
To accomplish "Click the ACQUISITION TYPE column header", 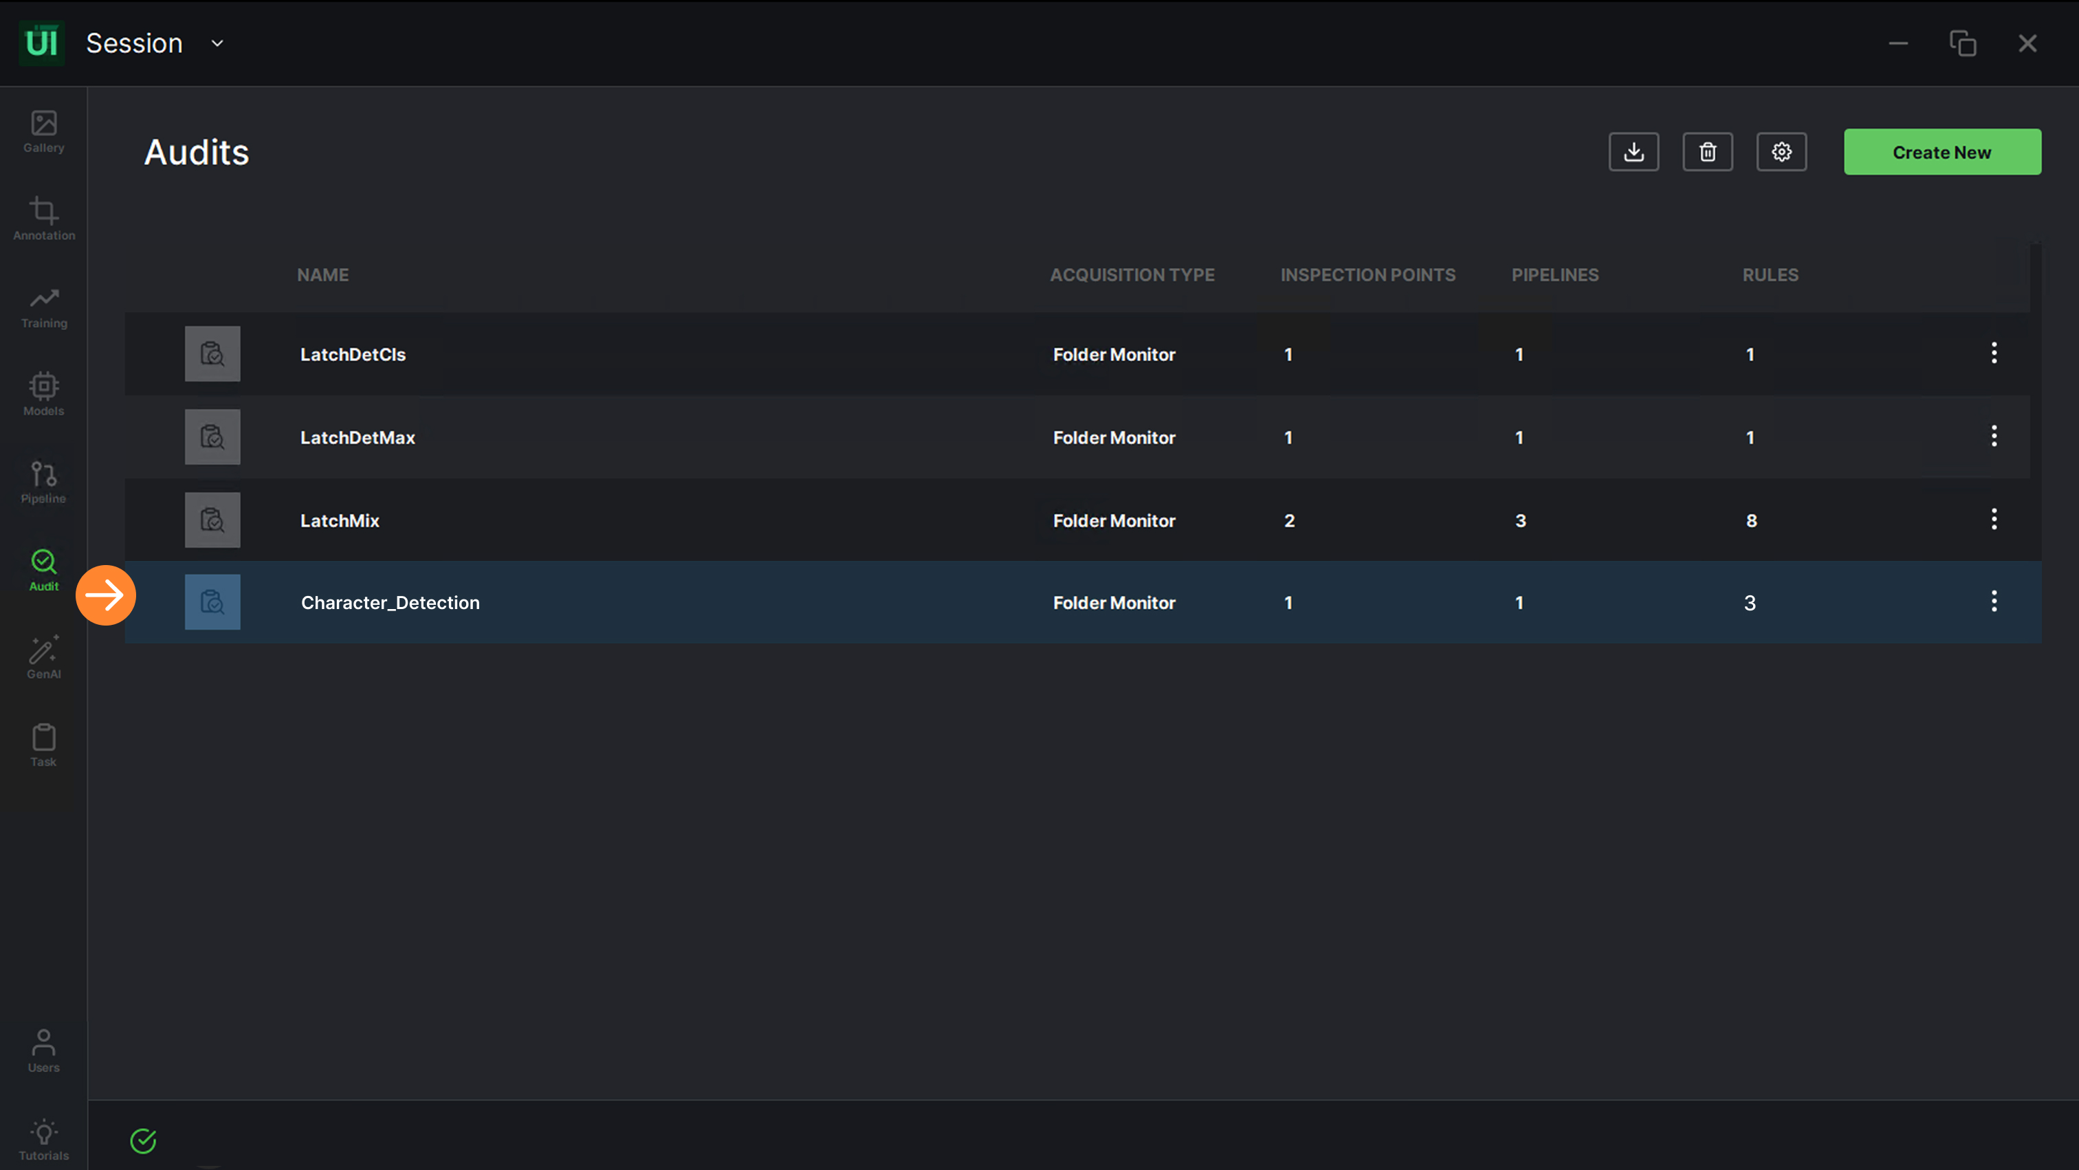I will [1132, 275].
